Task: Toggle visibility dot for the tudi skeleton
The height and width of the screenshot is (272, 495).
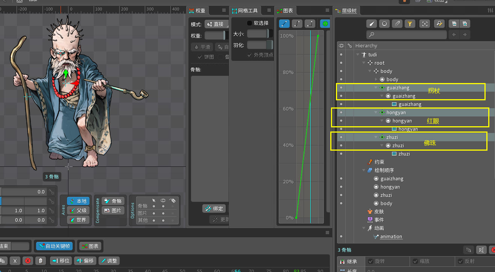Action: point(341,55)
